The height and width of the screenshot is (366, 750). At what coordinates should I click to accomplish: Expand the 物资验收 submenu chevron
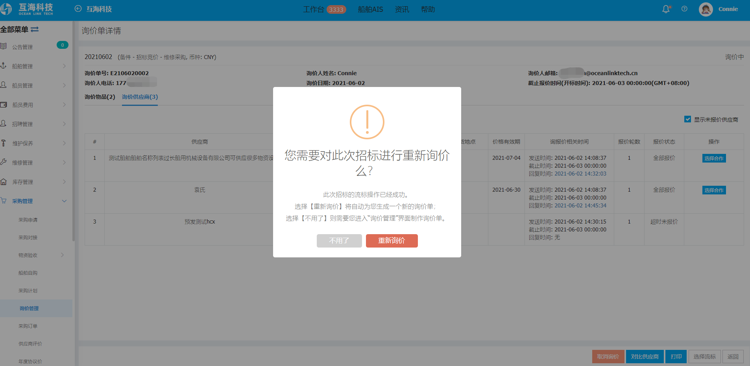point(62,255)
